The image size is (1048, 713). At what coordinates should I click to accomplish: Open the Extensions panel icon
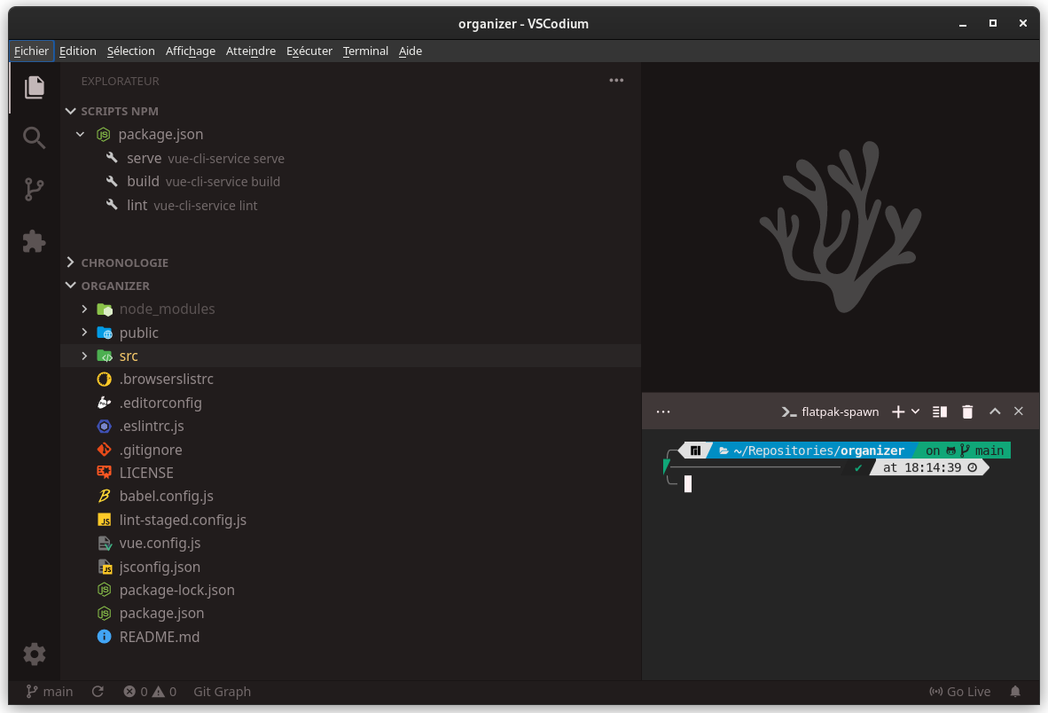tap(34, 241)
